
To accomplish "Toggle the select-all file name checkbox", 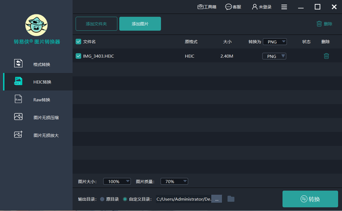I will point(79,42).
